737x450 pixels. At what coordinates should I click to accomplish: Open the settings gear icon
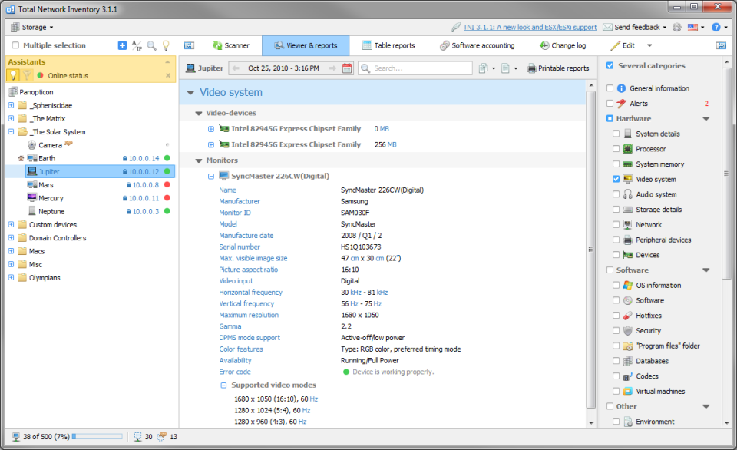click(x=677, y=28)
